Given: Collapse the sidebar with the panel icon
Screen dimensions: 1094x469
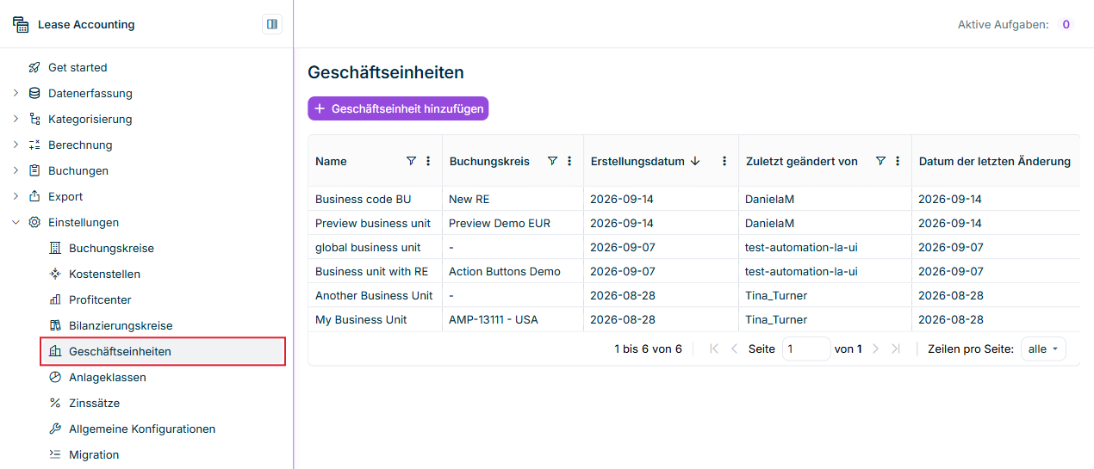Looking at the screenshot, I should coord(272,24).
